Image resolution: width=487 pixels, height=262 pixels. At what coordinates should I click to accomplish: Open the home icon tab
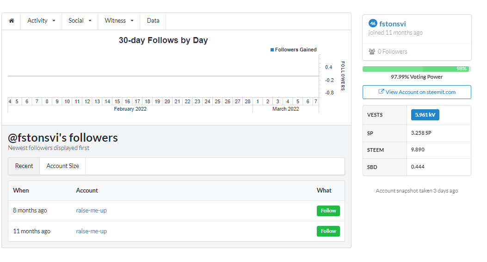pos(12,21)
